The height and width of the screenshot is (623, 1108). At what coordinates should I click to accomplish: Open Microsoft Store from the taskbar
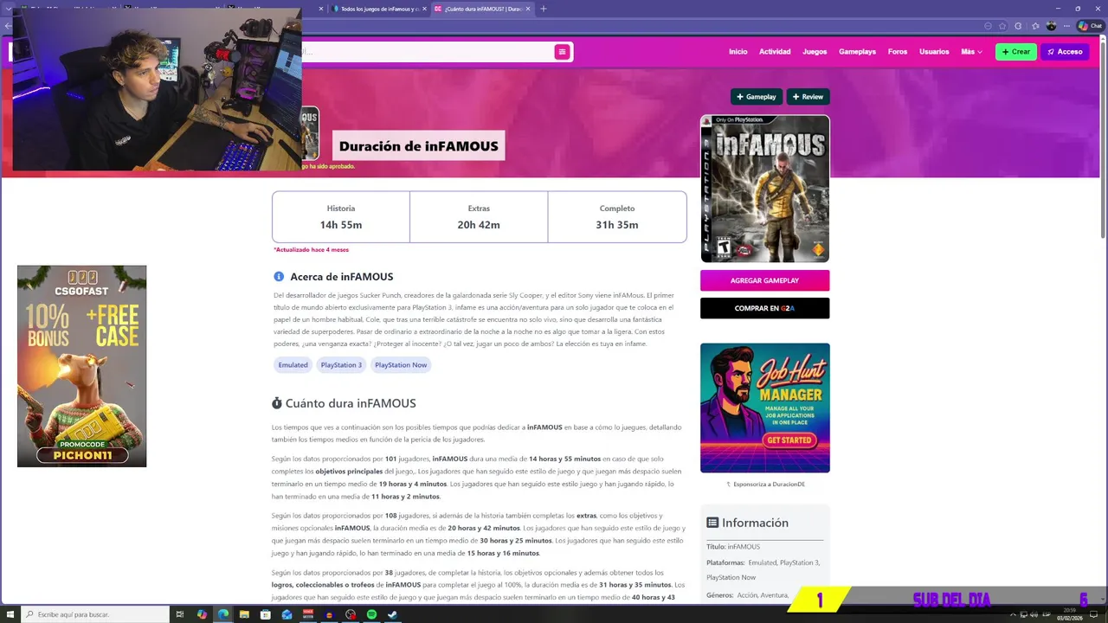(x=266, y=614)
